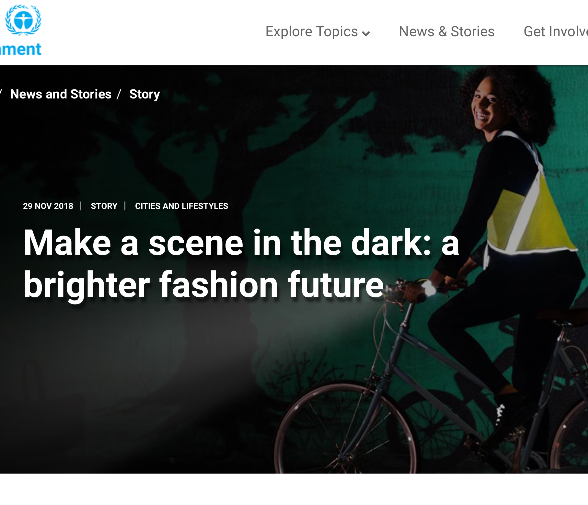588x505 pixels.
Task: Click the 'News and Stories' breadcrumb link
Action: coord(61,94)
